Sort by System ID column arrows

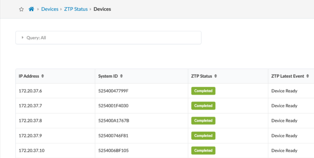121,76
